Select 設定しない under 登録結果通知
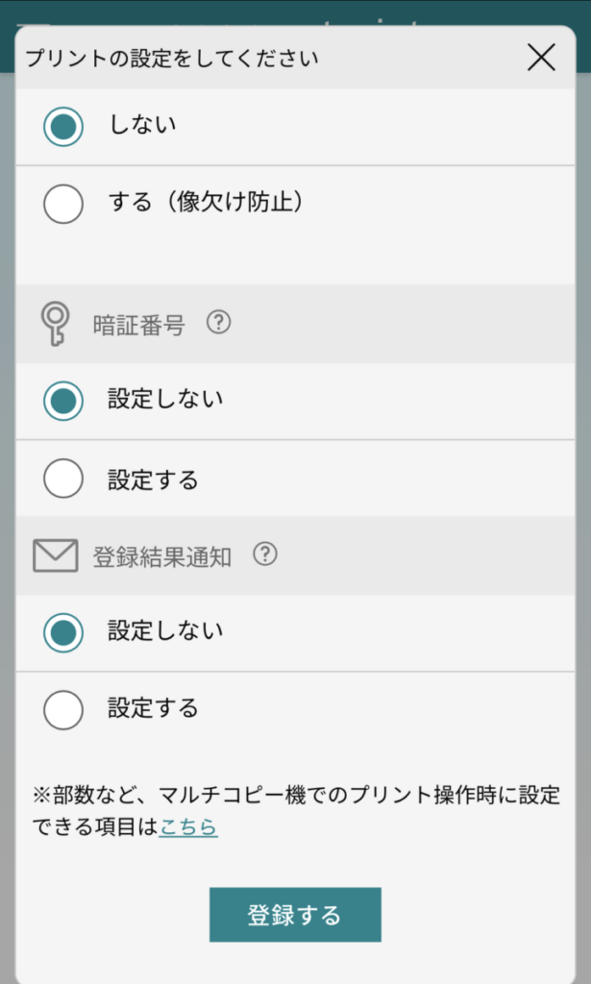This screenshot has height=984, width=591. [63, 631]
